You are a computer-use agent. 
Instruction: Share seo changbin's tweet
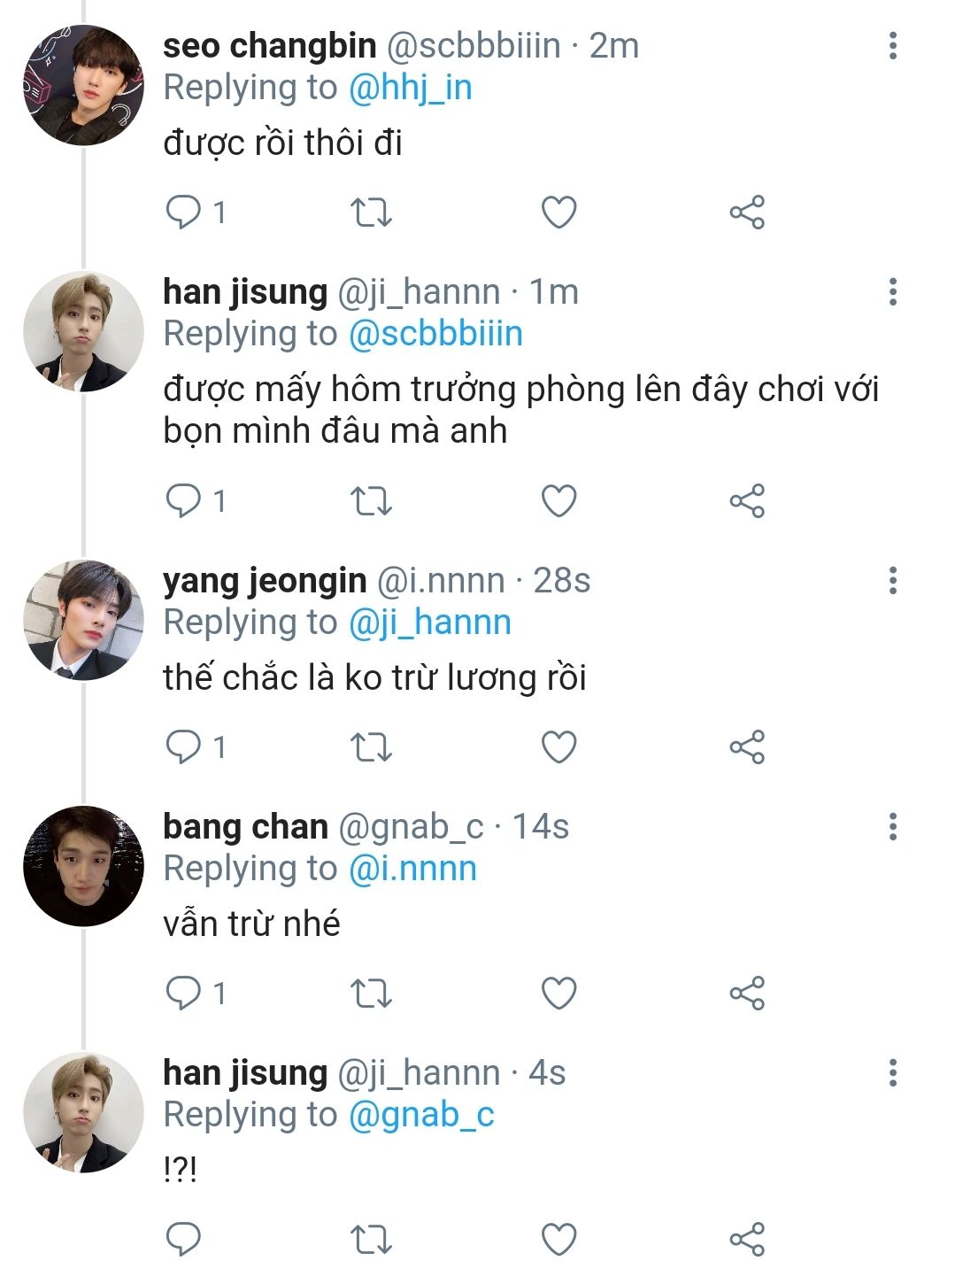[746, 213]
